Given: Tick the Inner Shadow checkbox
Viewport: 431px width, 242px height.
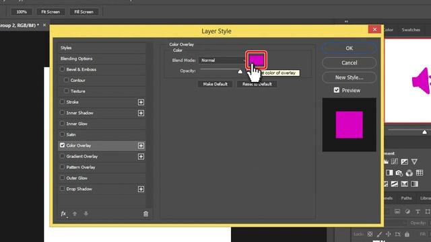Looking at the screenshot, I should tap(62, 112).
